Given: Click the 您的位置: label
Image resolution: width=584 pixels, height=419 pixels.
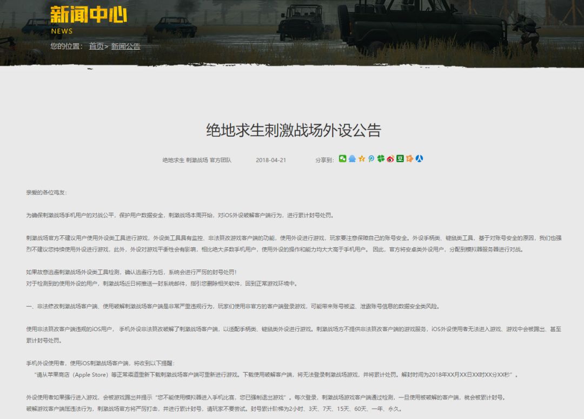Looking at the screenshot, I should 67,46.
